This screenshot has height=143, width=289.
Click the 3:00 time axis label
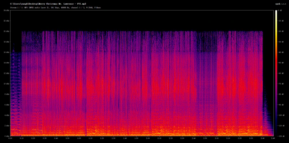217,138
